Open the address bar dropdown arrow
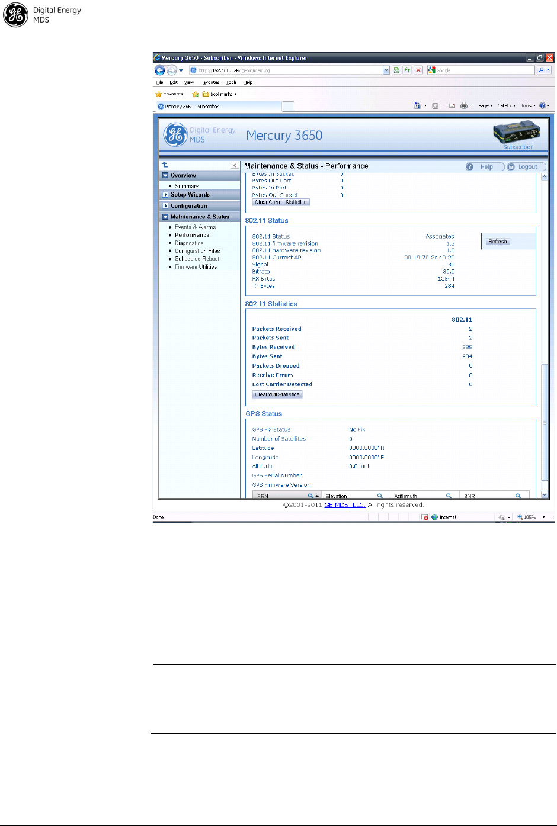The width and height of the screenshot is (557, 826). pos(386,70)
